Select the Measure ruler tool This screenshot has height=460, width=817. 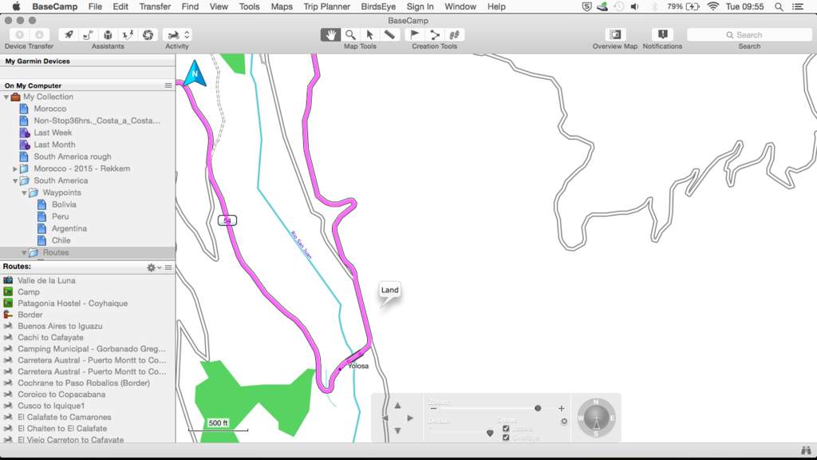point(389,35)
